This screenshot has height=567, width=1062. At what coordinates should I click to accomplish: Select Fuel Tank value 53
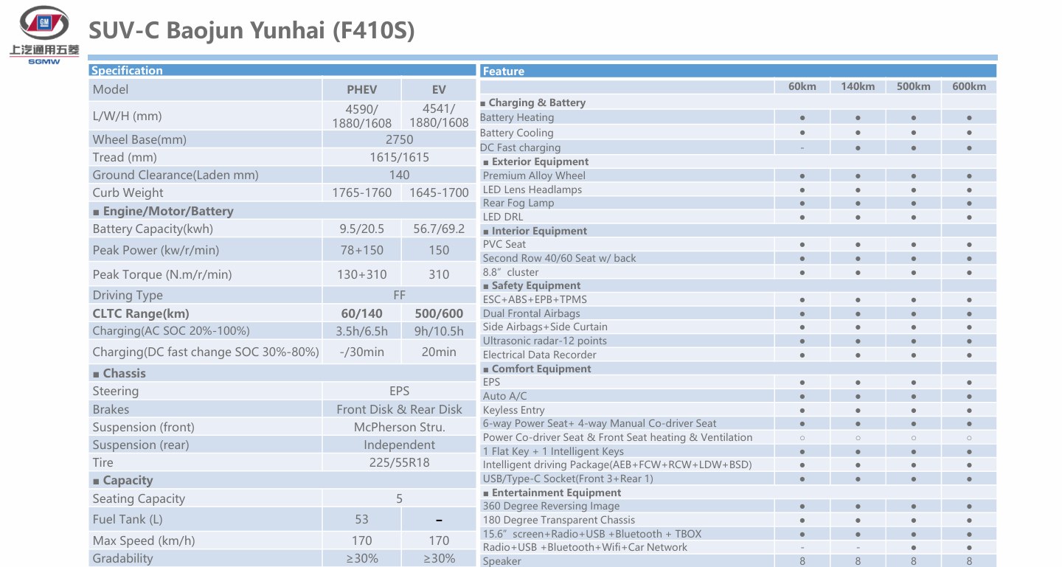361,519
